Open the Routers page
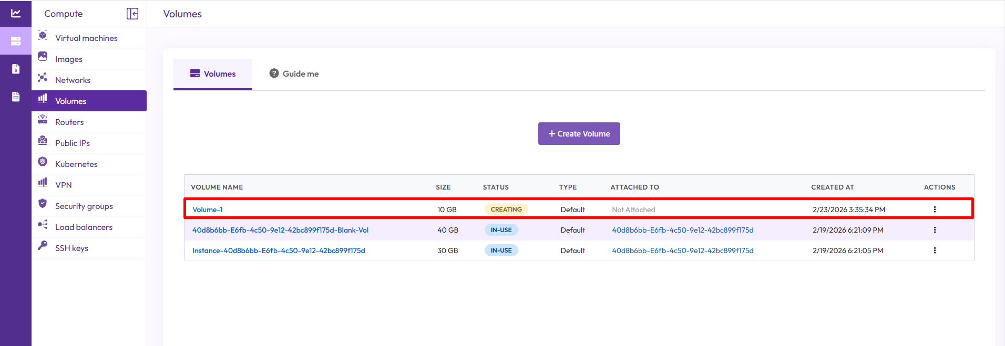 coord(69,122)
